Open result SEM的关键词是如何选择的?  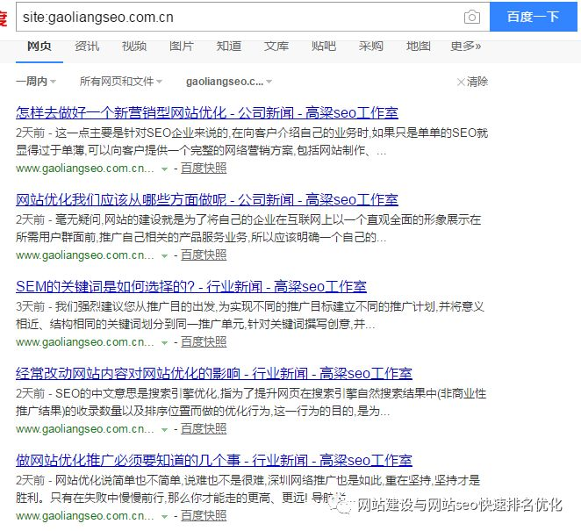[191, 286]
